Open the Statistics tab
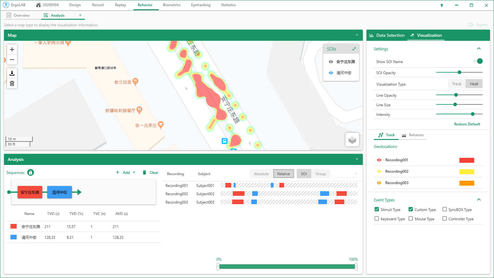The height and width of the screenshot is (278, 494). [x=228, y=5]
